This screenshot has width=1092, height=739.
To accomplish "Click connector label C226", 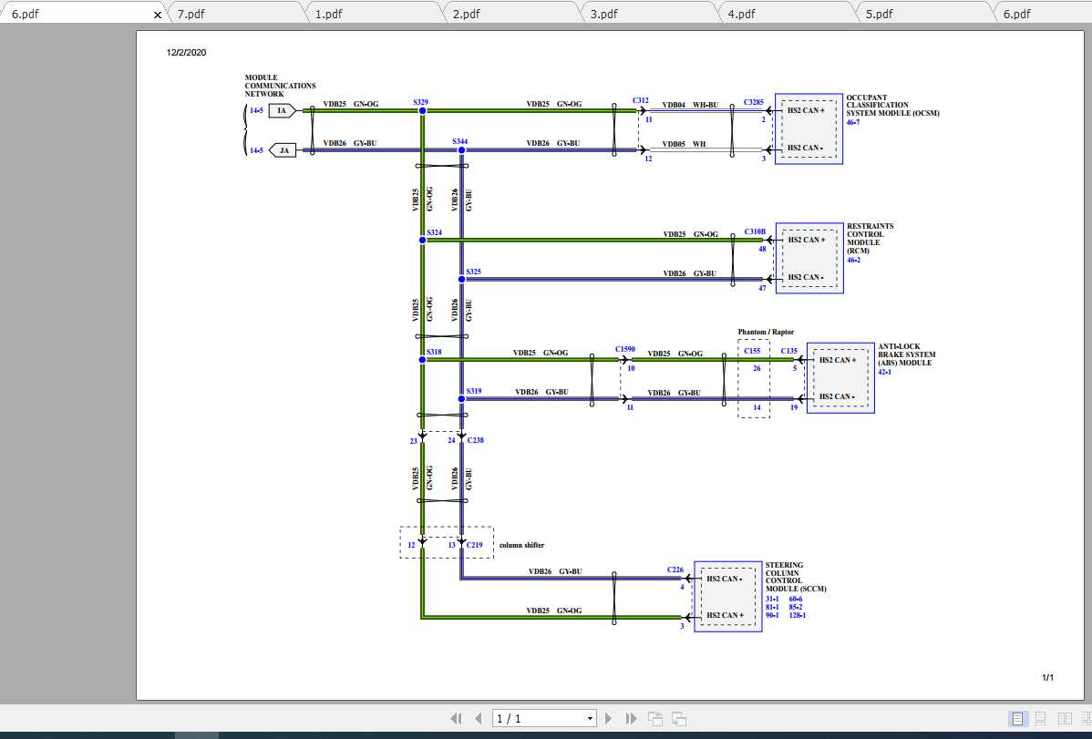I will [x=675, y=570].
